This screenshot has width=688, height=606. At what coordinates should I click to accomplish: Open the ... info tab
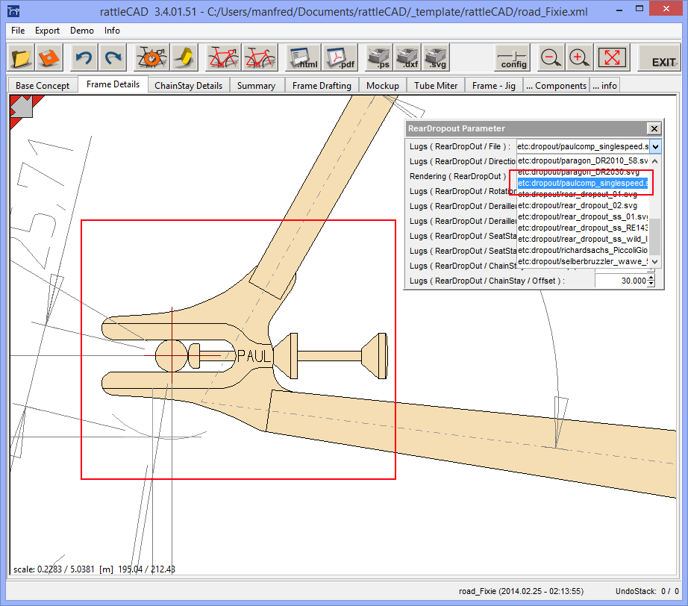[604, 86]
